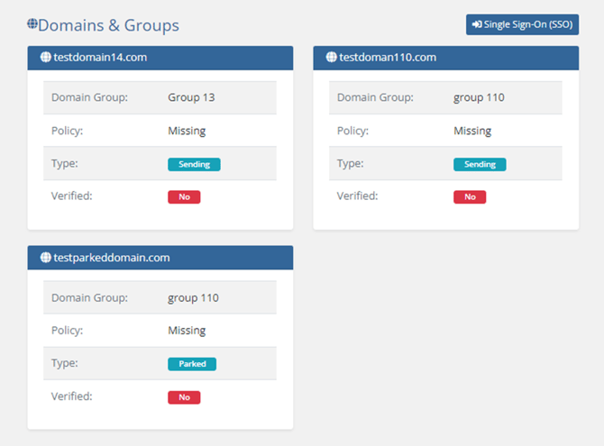Select group 110 value in testdoman110.com card

(479, 97)
